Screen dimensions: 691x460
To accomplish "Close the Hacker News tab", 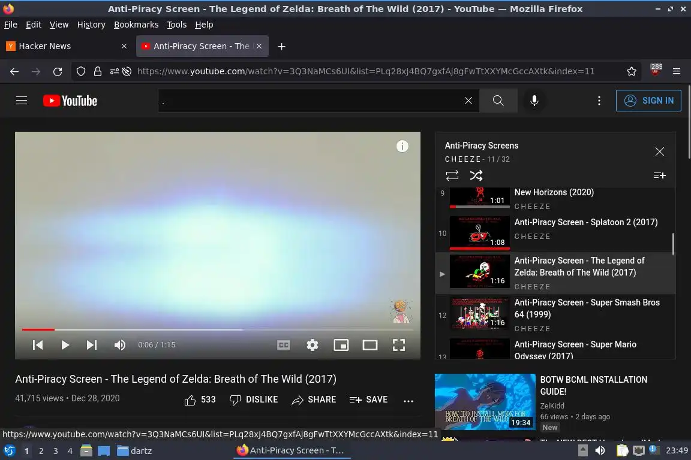I will click(x=124, y=46).
